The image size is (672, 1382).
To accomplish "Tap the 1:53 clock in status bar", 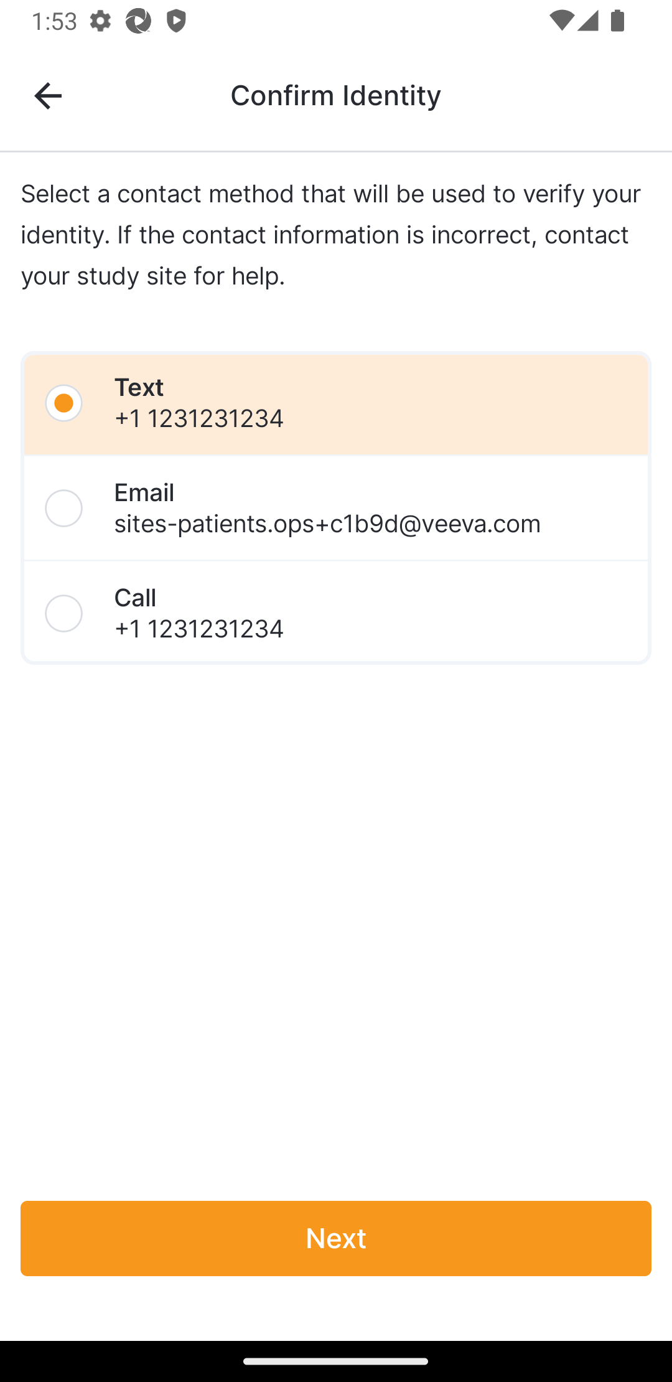I will pyautogui.click(x=54, y=21).
